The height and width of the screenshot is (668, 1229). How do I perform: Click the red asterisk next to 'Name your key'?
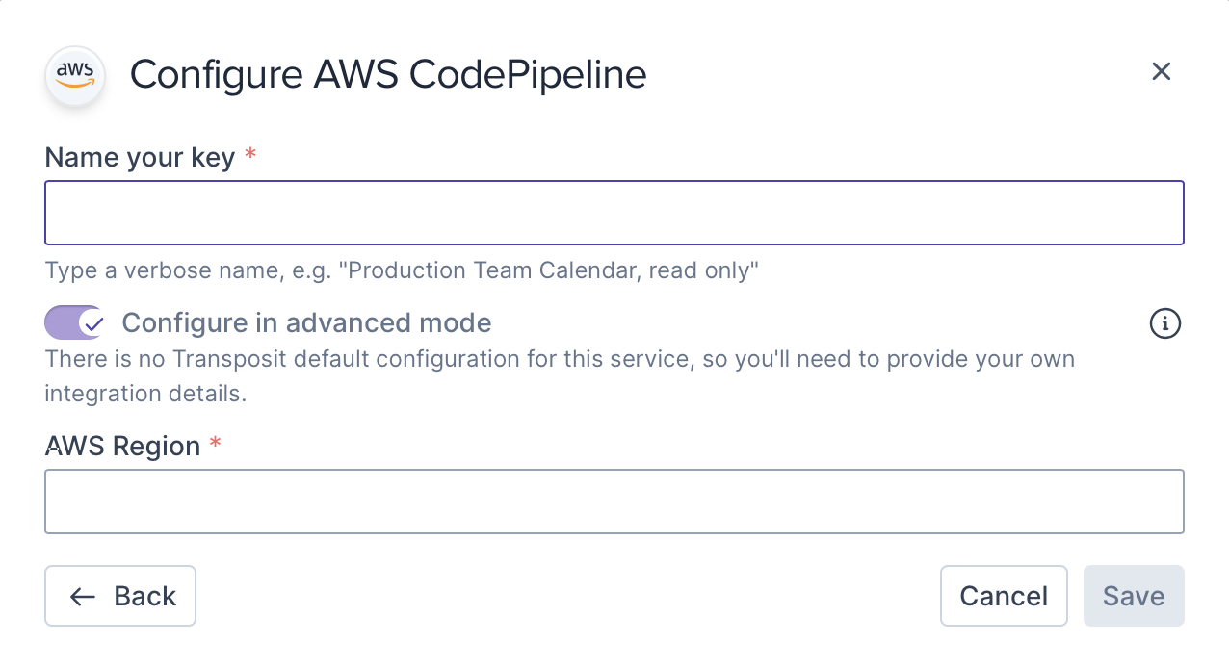250,155
